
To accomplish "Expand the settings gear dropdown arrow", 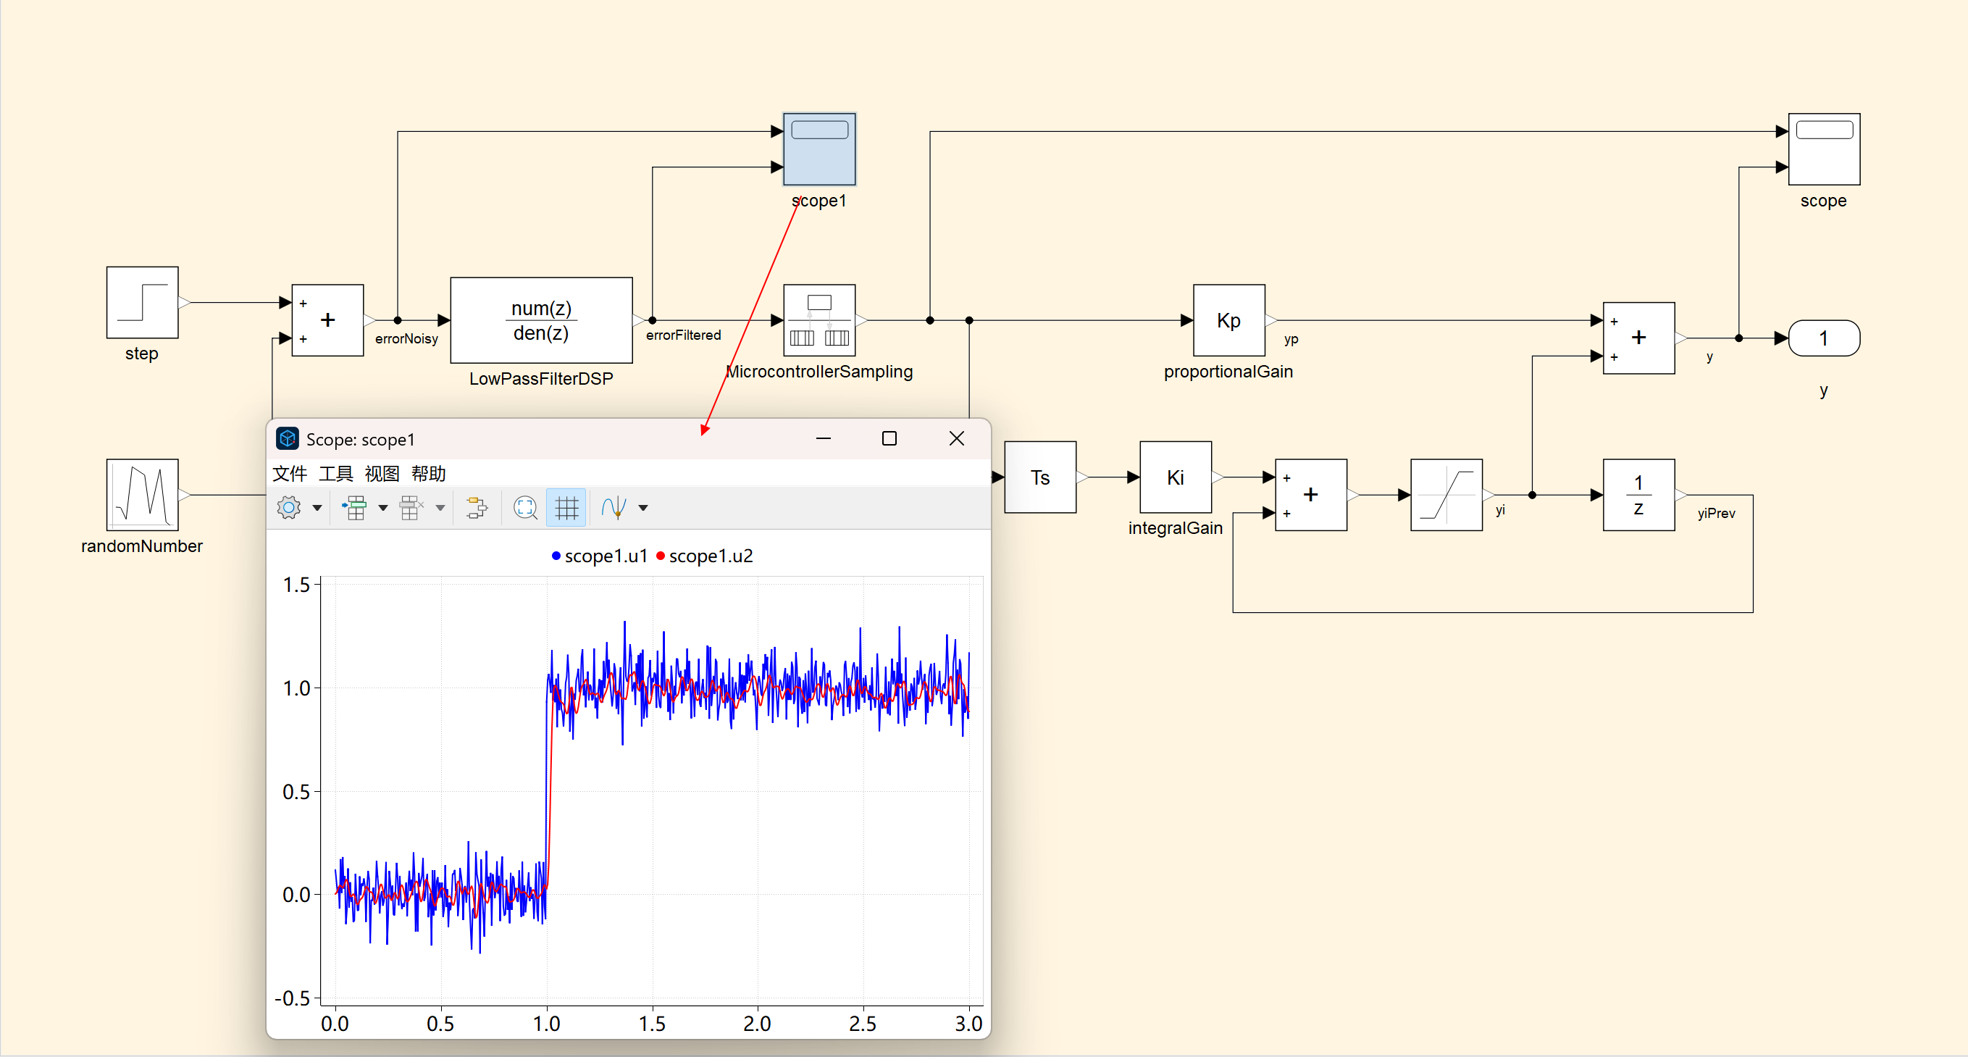I will click(x=317, y=507).
